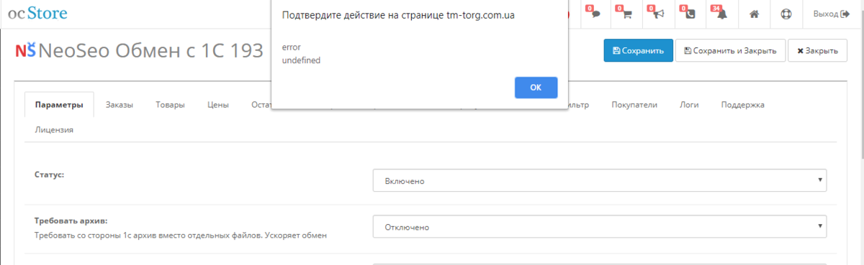
Task: Click the Статус: label
Action: point(50,175)
